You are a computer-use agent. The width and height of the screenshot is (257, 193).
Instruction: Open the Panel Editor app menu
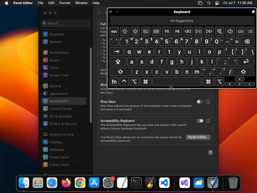(x=23, y=3)
